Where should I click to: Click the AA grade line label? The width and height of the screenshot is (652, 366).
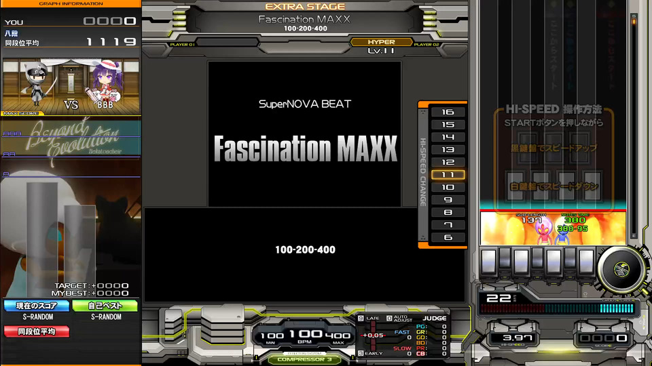pos(9,154)
